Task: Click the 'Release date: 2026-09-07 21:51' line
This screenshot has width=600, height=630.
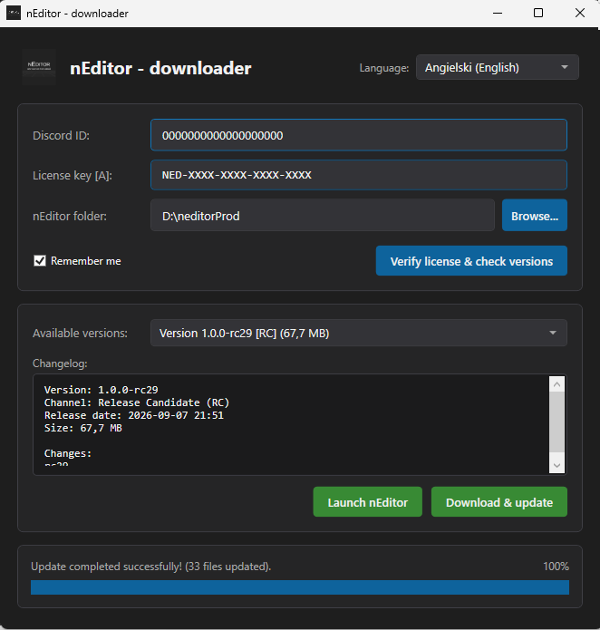Action: (x=134, y=415)
